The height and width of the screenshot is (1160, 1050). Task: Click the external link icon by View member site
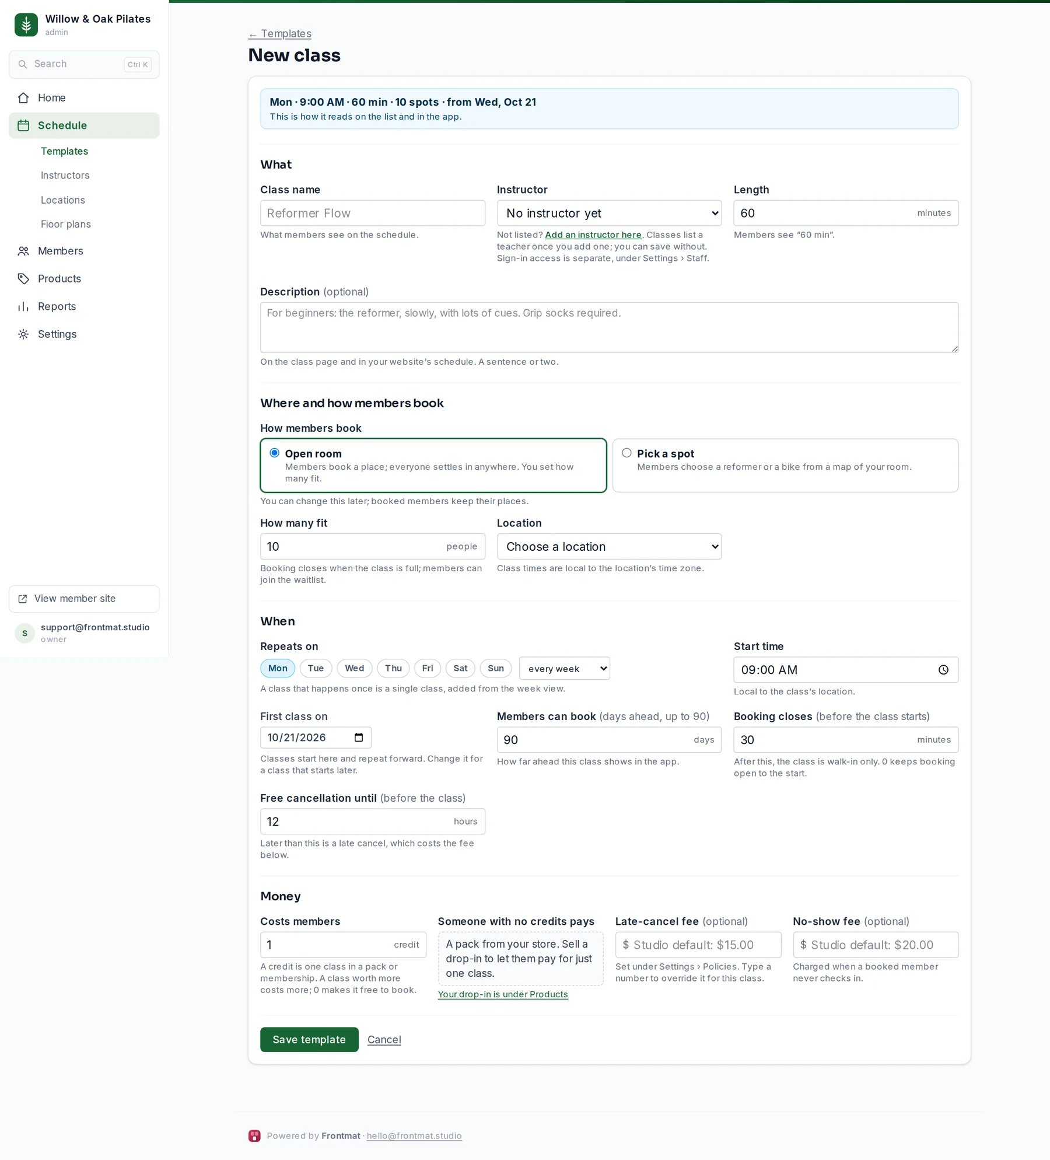[x=23, y=599]
